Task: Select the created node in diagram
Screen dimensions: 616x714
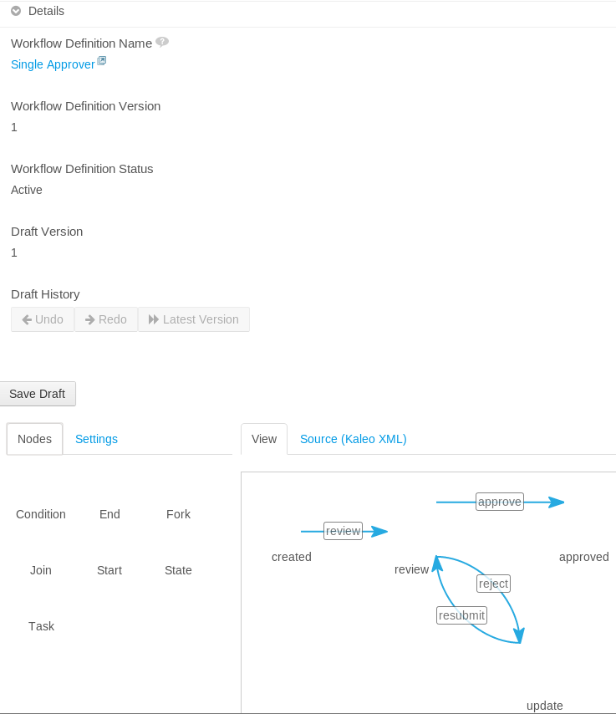Action: (292, 557)
